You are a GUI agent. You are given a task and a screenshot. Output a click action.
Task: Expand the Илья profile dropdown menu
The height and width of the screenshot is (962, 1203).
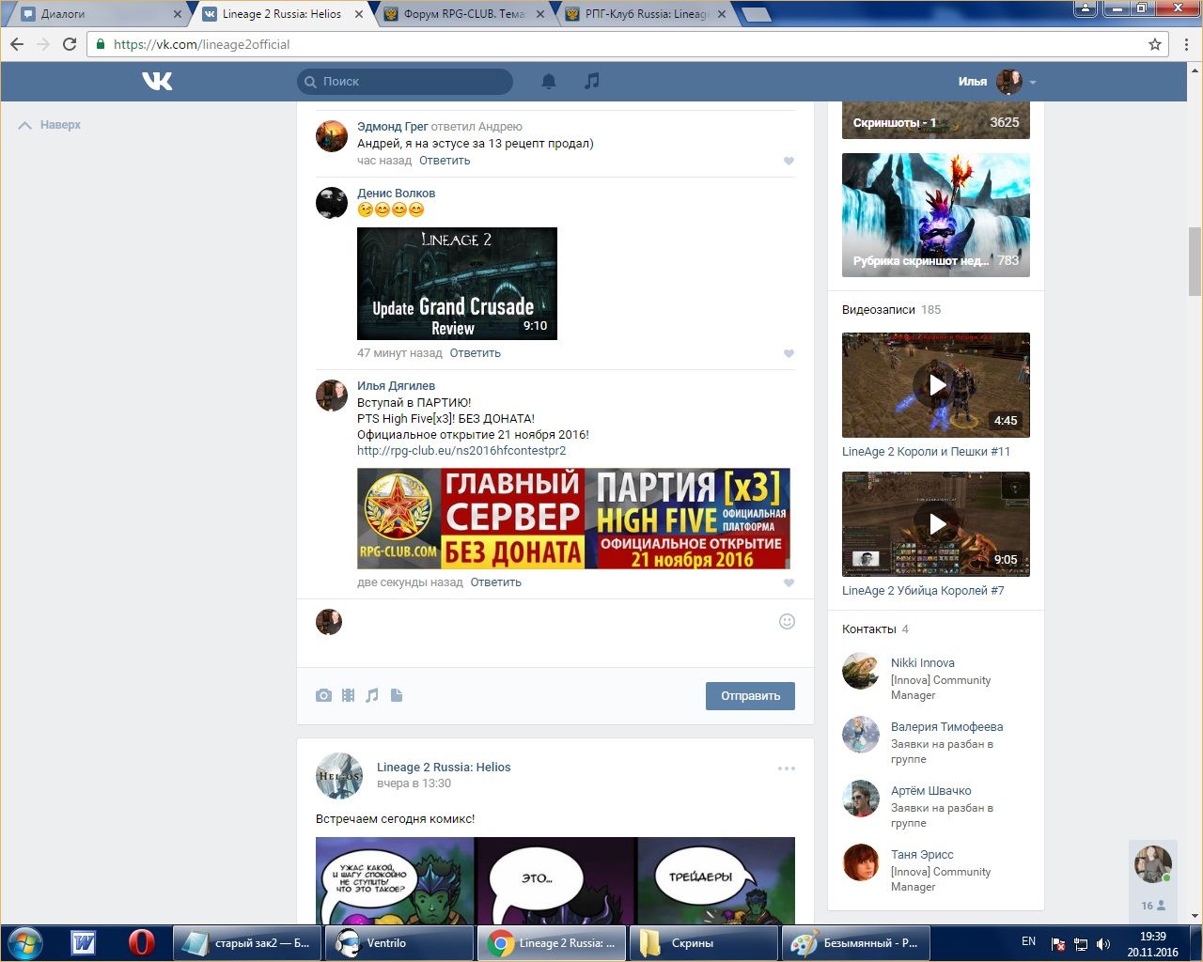(x=997, y=82)
